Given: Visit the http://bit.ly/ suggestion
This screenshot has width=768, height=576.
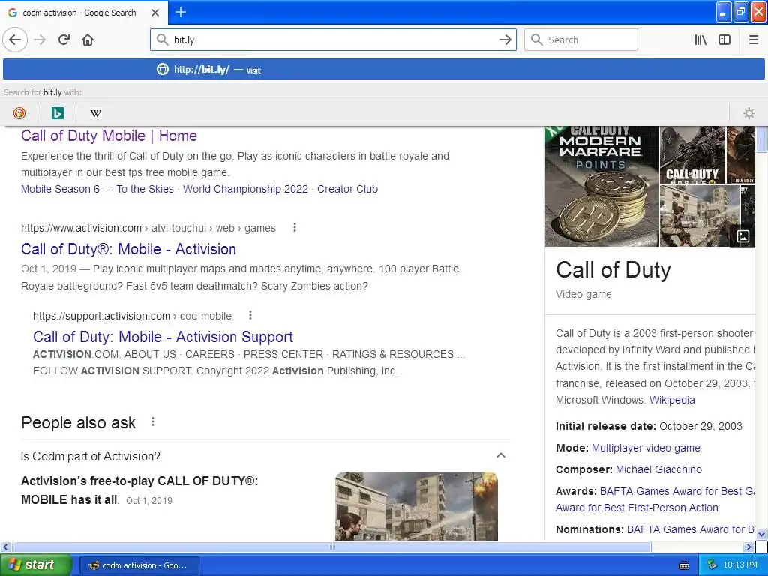Looking at the screenshot, I should pyautogui.click(x=383, y=70).
